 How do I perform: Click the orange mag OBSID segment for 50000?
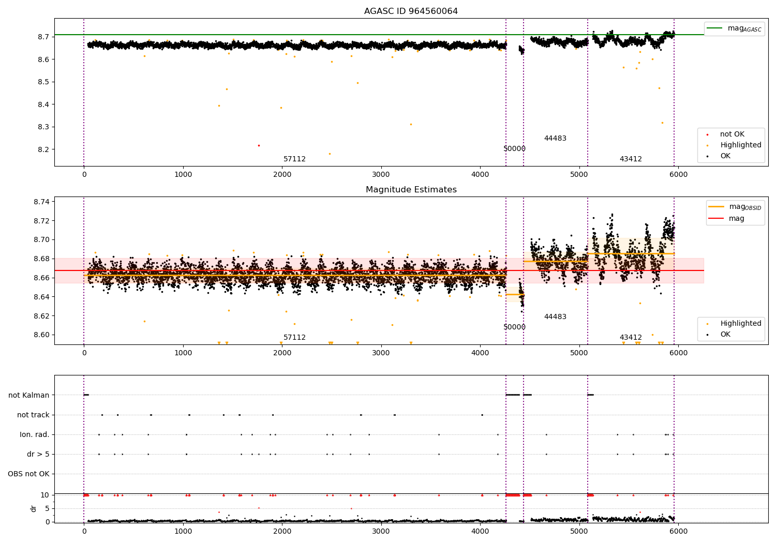pyautogui.click(x=515, y=294)
